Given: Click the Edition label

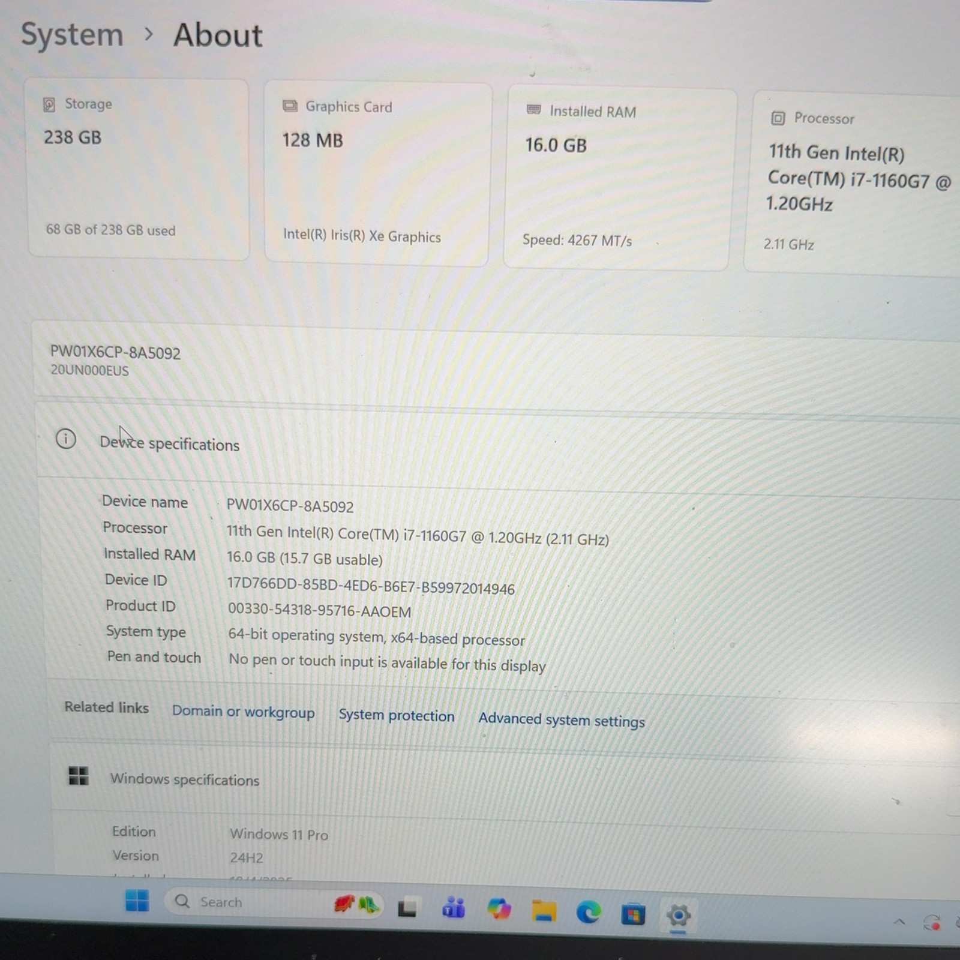Looking at the screenshot, I should (x=134, y=832).
